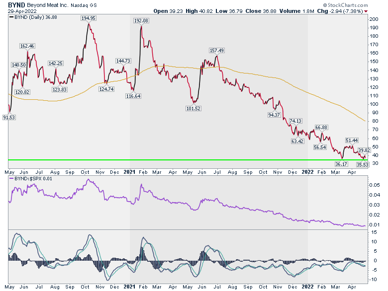The height and width of the screenshot is (291, 388).
Task: Click the 123.83 low price label
Action: click(59, 90)
